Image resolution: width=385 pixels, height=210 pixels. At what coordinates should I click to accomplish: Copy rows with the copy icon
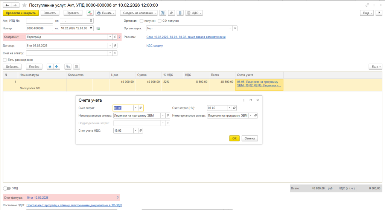click(68, 67)
